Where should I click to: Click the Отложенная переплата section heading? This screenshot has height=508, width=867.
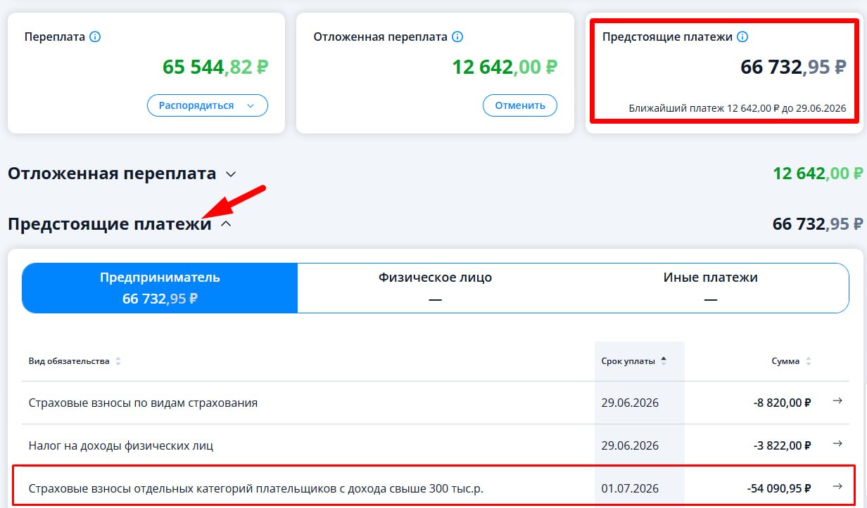(112, 174)
